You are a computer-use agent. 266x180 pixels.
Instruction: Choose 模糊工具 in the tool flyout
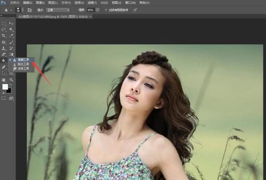pyautogui.click(x=21, y=60)
